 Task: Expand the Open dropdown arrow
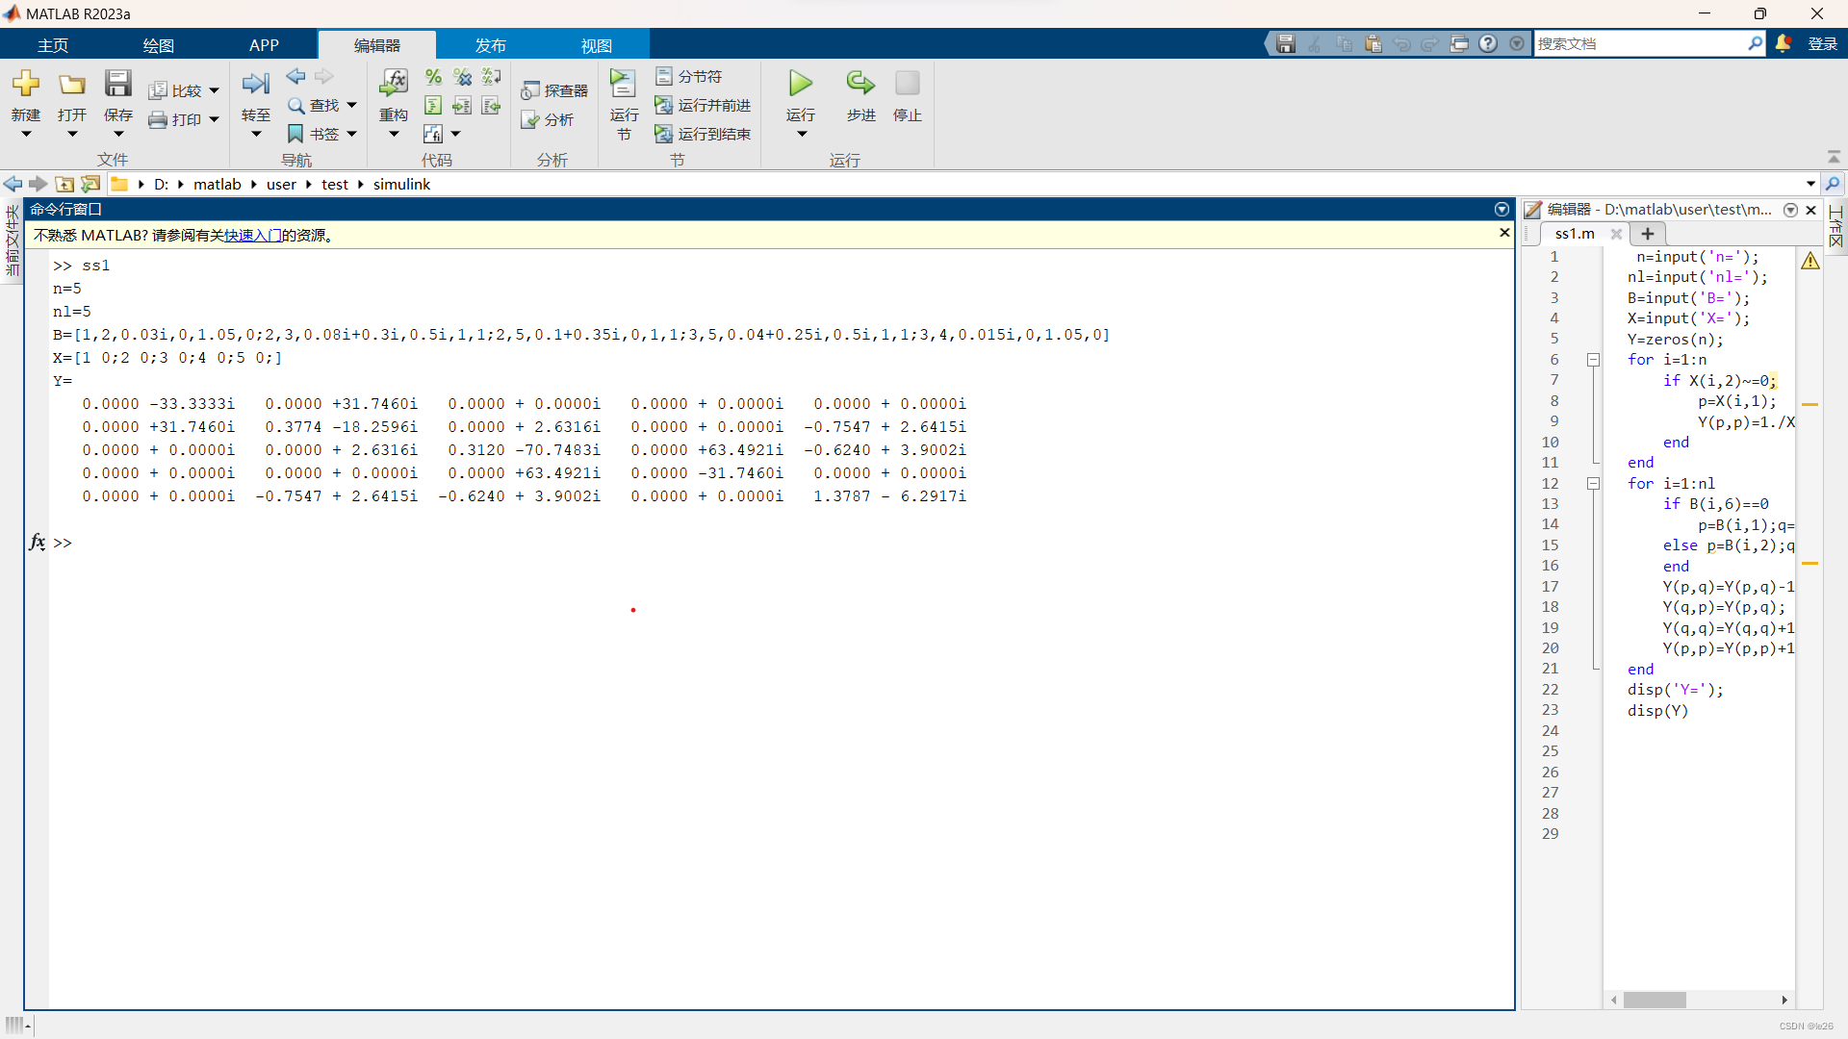pyautogui.click(x=72, y=134)
